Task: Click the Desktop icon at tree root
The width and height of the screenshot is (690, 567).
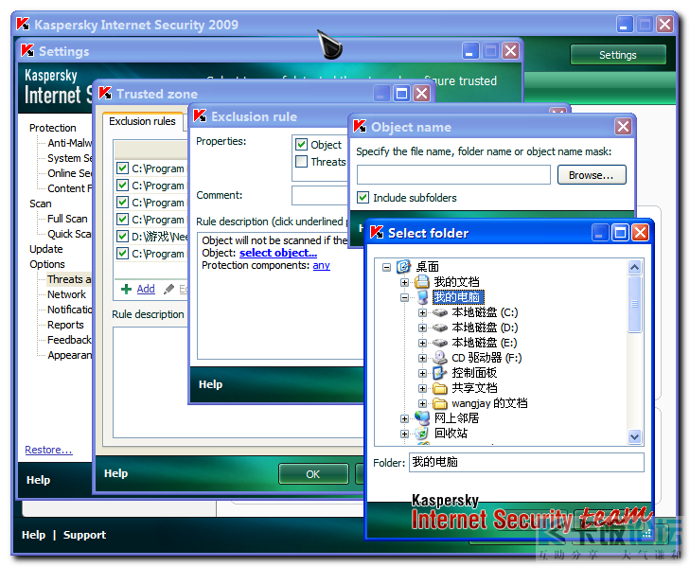Action: click(x=403, y=267)
